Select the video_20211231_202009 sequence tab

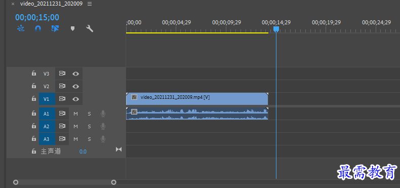[x=51, y=4]
